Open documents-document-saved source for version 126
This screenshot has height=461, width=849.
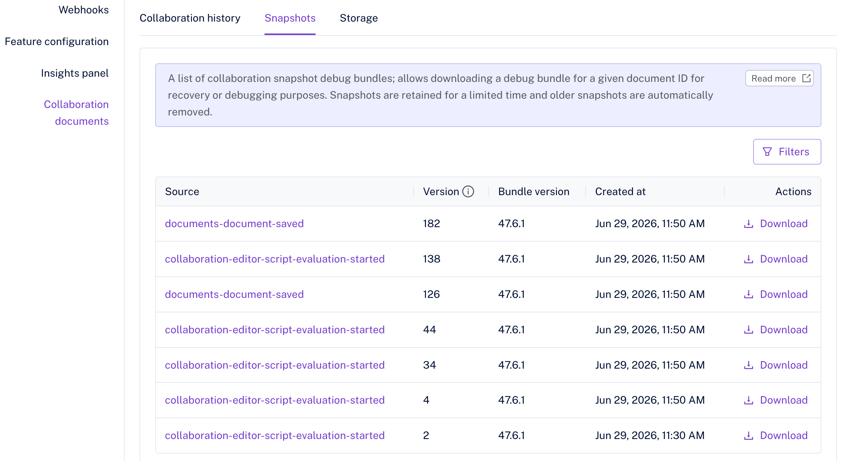[234, 294]
